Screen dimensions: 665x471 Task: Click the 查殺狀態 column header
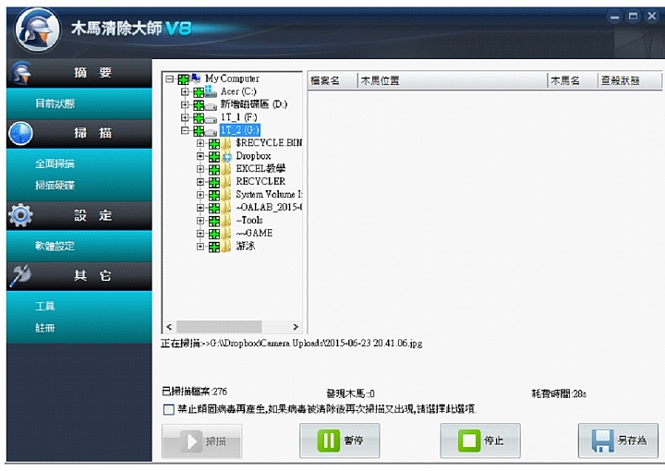629,80
